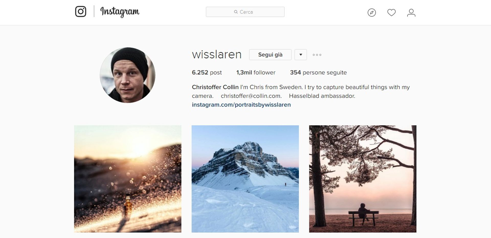The height and width of the screenshot is (238, 491).
Task: View the 354 persone seguite list
Action: coord(318,73)
